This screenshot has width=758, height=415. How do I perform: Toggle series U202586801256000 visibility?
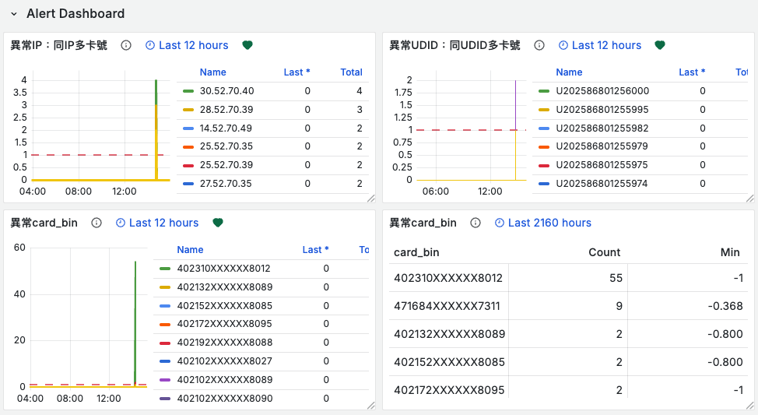[602, 91]
